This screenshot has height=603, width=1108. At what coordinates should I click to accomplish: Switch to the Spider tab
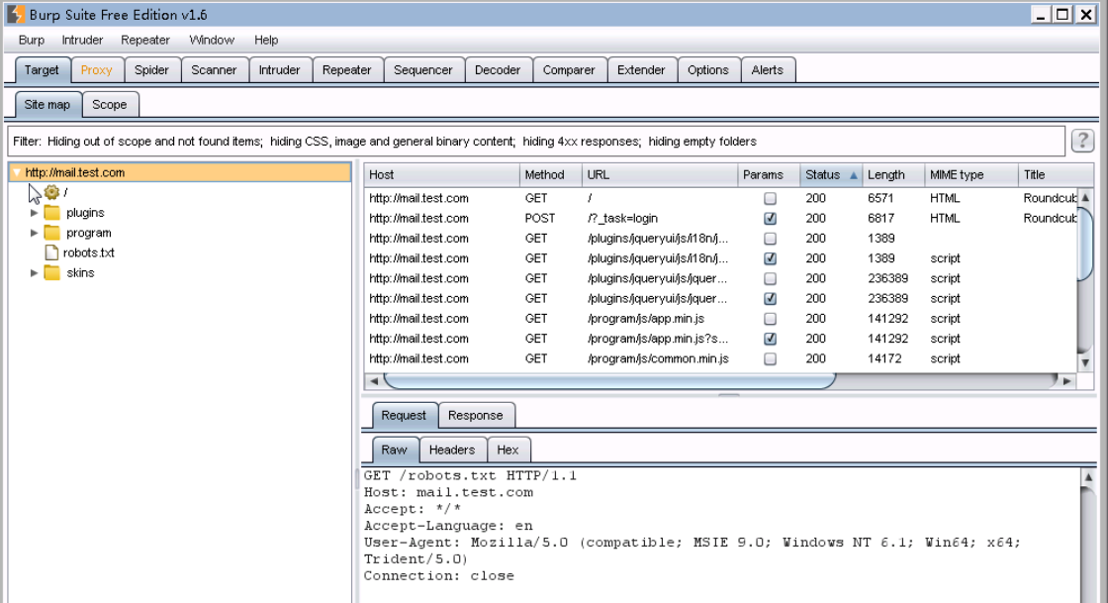(x=152, y=70)
